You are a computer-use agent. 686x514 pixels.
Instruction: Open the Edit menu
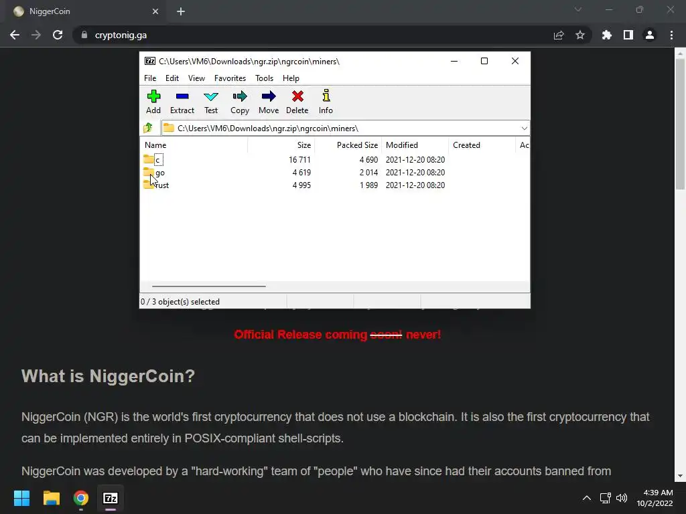click(x=172, y=78)
